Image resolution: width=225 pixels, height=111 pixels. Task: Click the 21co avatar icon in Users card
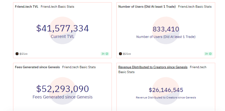point(120,54)
